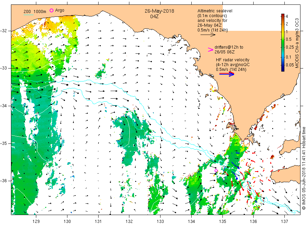
Task: Click the dark red top end of color bar
Action: click(283, 15)
